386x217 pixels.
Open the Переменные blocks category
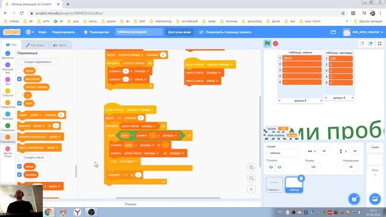(x=8, y=139)
